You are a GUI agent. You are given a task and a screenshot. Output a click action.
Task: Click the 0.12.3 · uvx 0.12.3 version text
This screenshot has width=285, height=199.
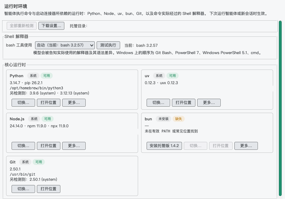pyautogui.click(x=161, y=83)
